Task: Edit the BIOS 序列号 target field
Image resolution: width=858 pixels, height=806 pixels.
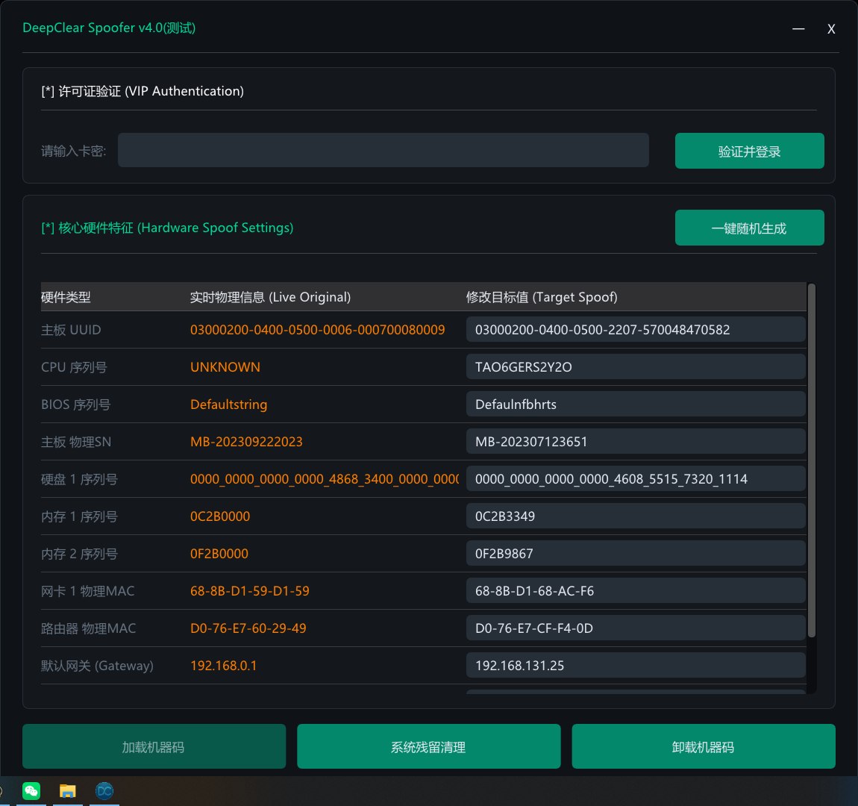Action: 635,404
